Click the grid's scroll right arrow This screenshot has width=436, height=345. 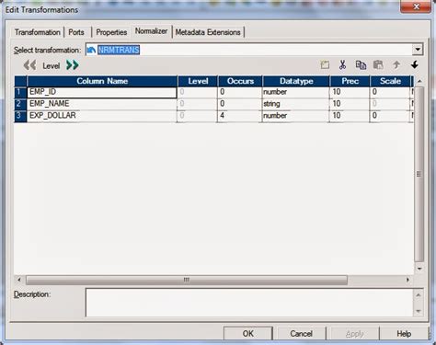pyautogui.click(x=407, y=280)
